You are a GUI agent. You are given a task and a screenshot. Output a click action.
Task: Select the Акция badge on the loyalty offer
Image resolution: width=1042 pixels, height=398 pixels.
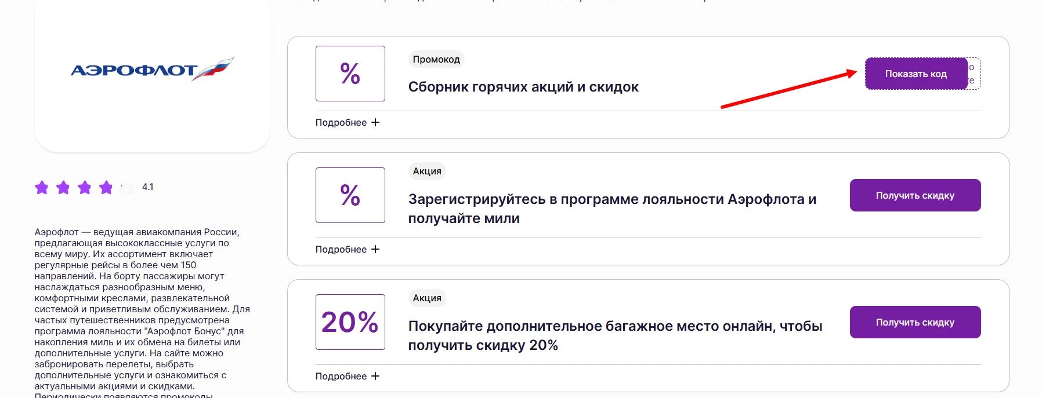click(426, 171)
